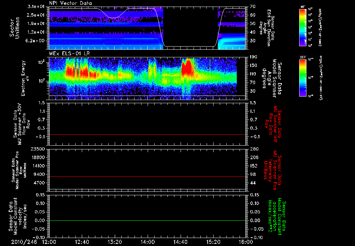Click the '150' scanner angle tick label
The image size is (355, 246).
click(x=254, y=66)
